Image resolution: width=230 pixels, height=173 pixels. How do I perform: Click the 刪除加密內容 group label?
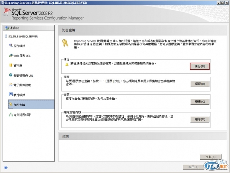tap(72, 112)
